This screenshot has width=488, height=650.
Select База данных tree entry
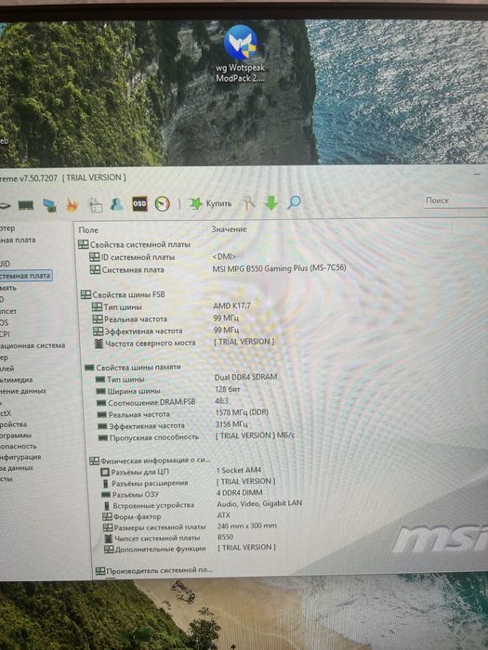tap(17, 468)
